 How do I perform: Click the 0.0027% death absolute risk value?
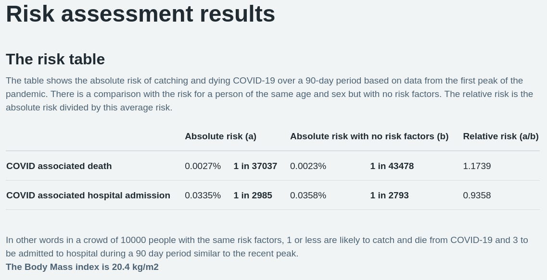tap(203, 166)
